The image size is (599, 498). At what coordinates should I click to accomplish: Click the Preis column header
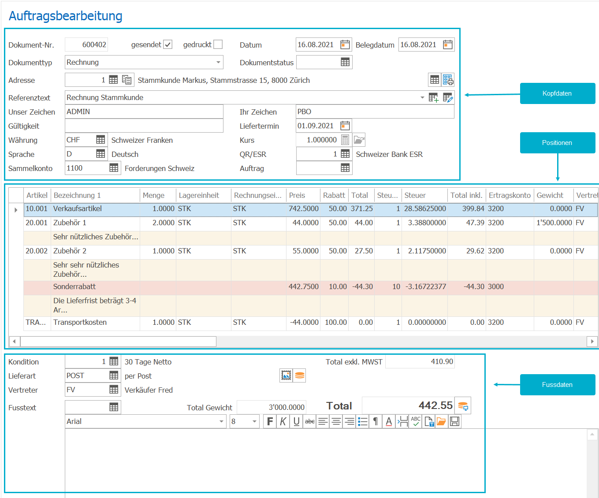(x=303, y=195)
